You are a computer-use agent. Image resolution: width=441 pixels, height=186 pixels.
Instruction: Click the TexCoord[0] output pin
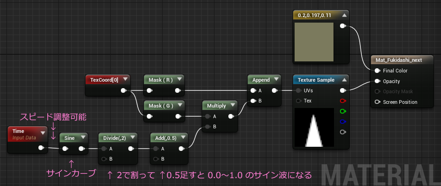point(123,90)
